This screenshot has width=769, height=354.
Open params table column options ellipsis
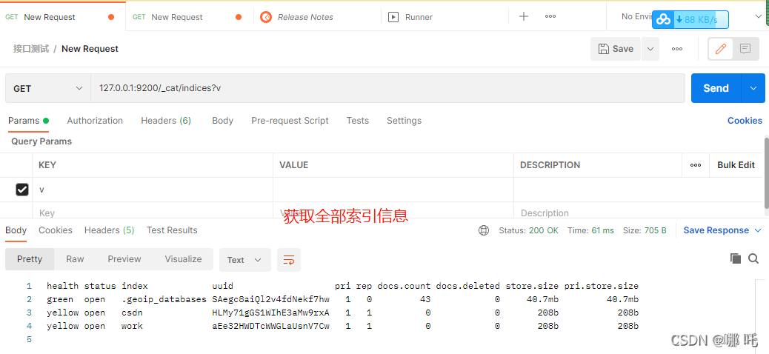[x=696, y=165]
